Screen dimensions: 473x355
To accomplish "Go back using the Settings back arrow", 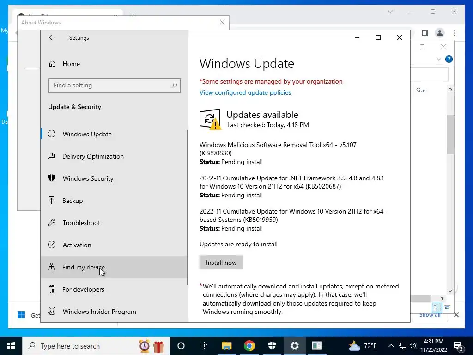I will (x=52, y=37).
